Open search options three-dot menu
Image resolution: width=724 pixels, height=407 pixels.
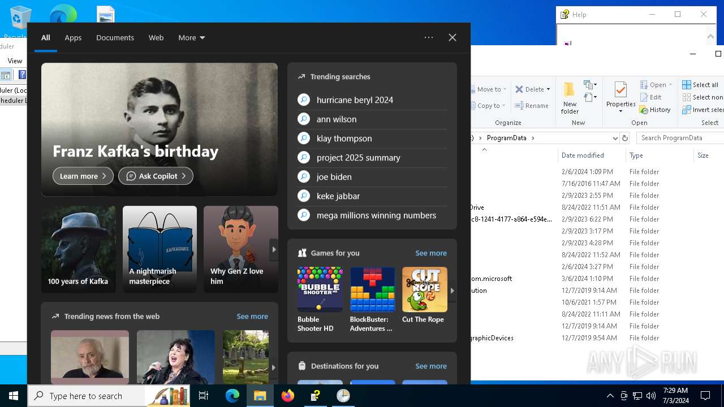[429, 37]
